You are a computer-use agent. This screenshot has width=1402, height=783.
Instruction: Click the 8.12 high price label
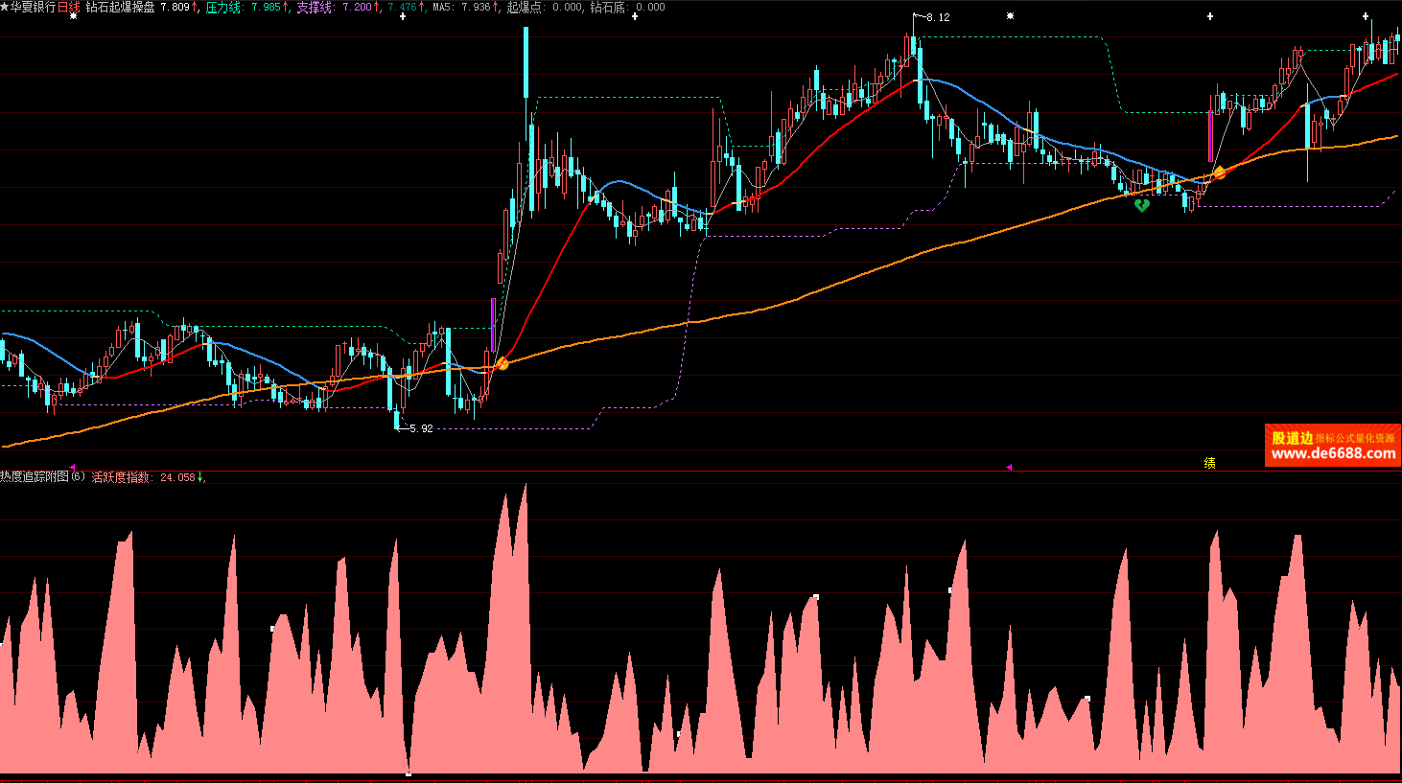coord(938,17)
